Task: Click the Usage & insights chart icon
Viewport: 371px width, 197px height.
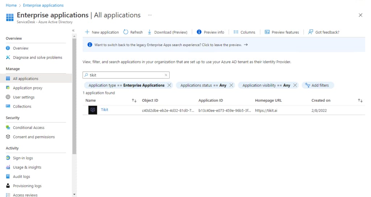Action: [8, 167]
